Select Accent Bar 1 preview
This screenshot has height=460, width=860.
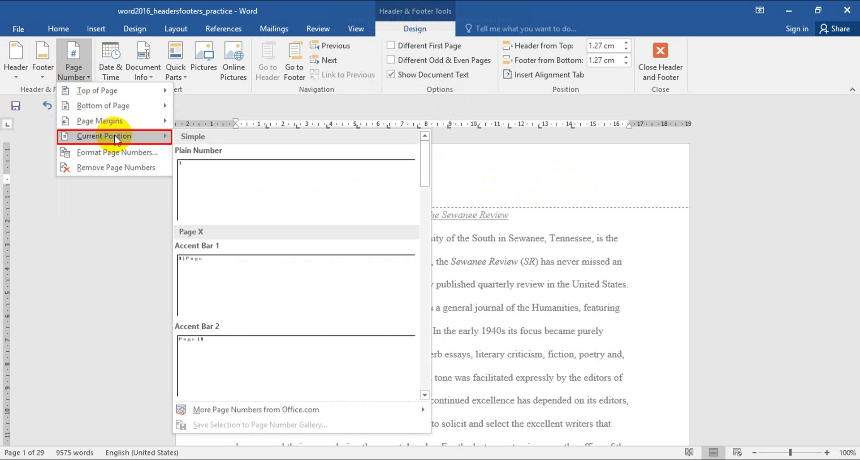[296, 285]
